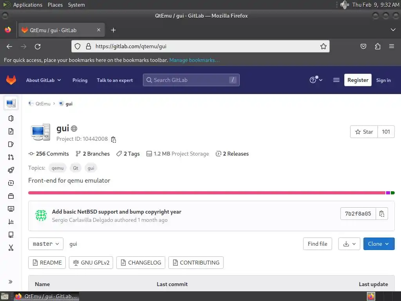
Task: Open Packages and registries sidebar icon
Action: click(11, 196)
